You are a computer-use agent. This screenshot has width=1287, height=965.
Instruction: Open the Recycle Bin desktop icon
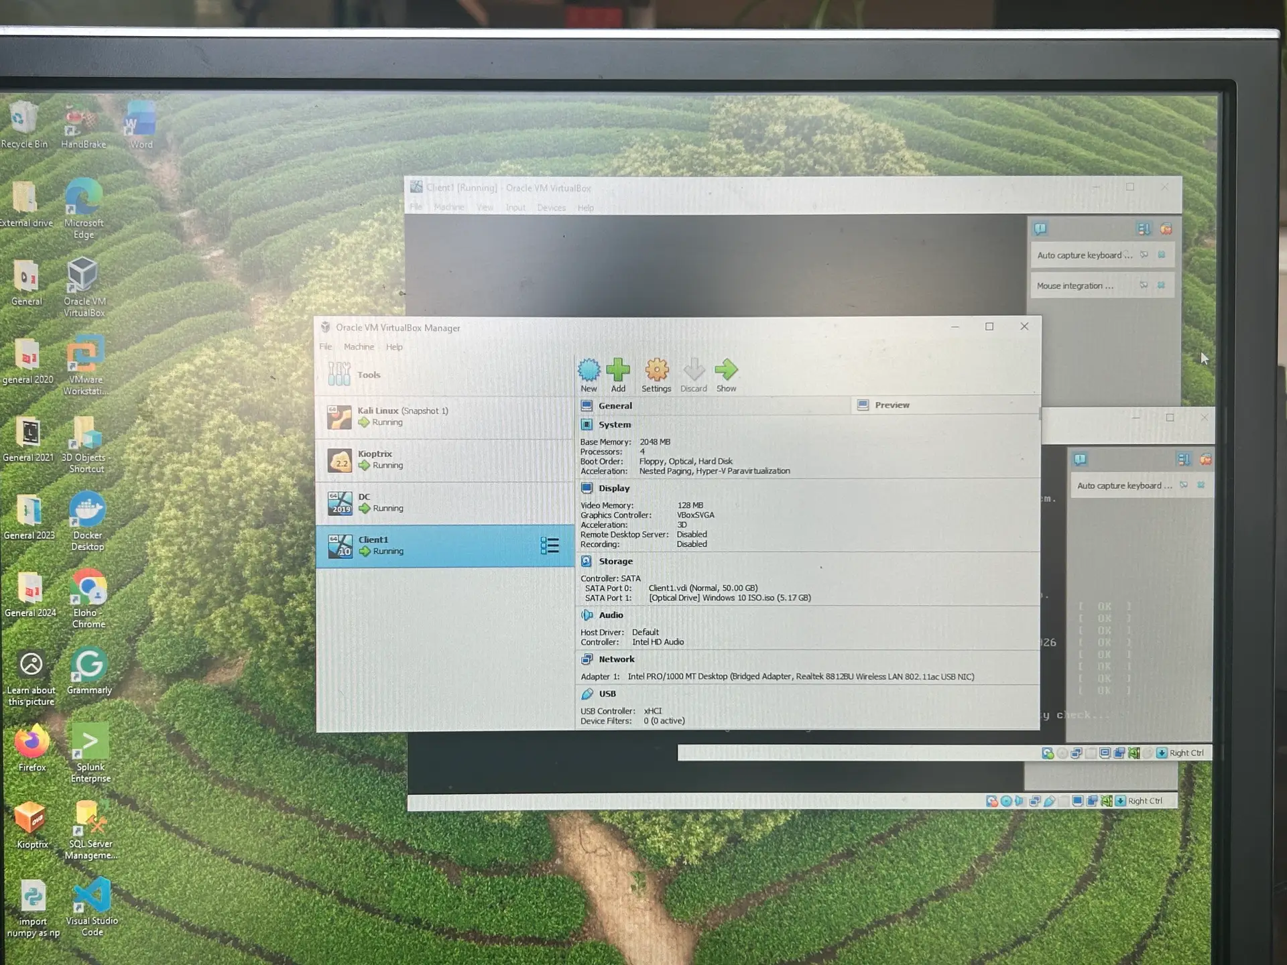[x=24, y=125]
